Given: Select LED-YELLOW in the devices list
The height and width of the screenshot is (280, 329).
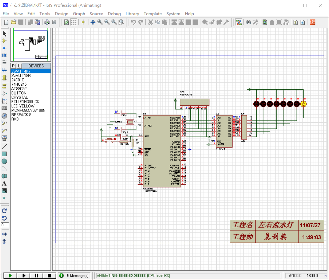Looking at the screenshot, I should 23,106.
